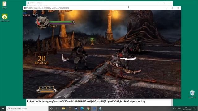The height and width of the screenshot is (111, 198).
Task: Expand hidden system tray icons chevron
Action: tap(173, 109)
